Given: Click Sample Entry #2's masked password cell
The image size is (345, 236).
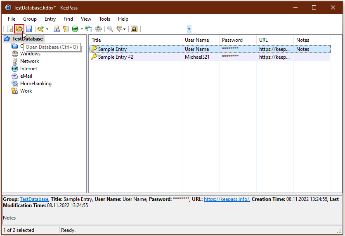Looking at the screenshot, I should click(x=230, y=56).
